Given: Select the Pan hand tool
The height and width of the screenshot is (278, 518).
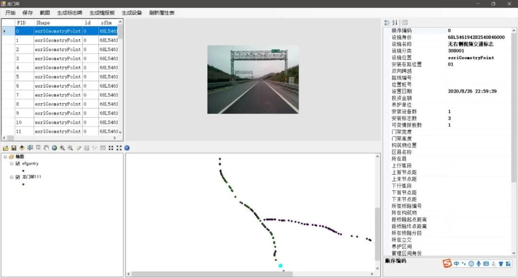Looking at the screenshot, I should point(46,148).
